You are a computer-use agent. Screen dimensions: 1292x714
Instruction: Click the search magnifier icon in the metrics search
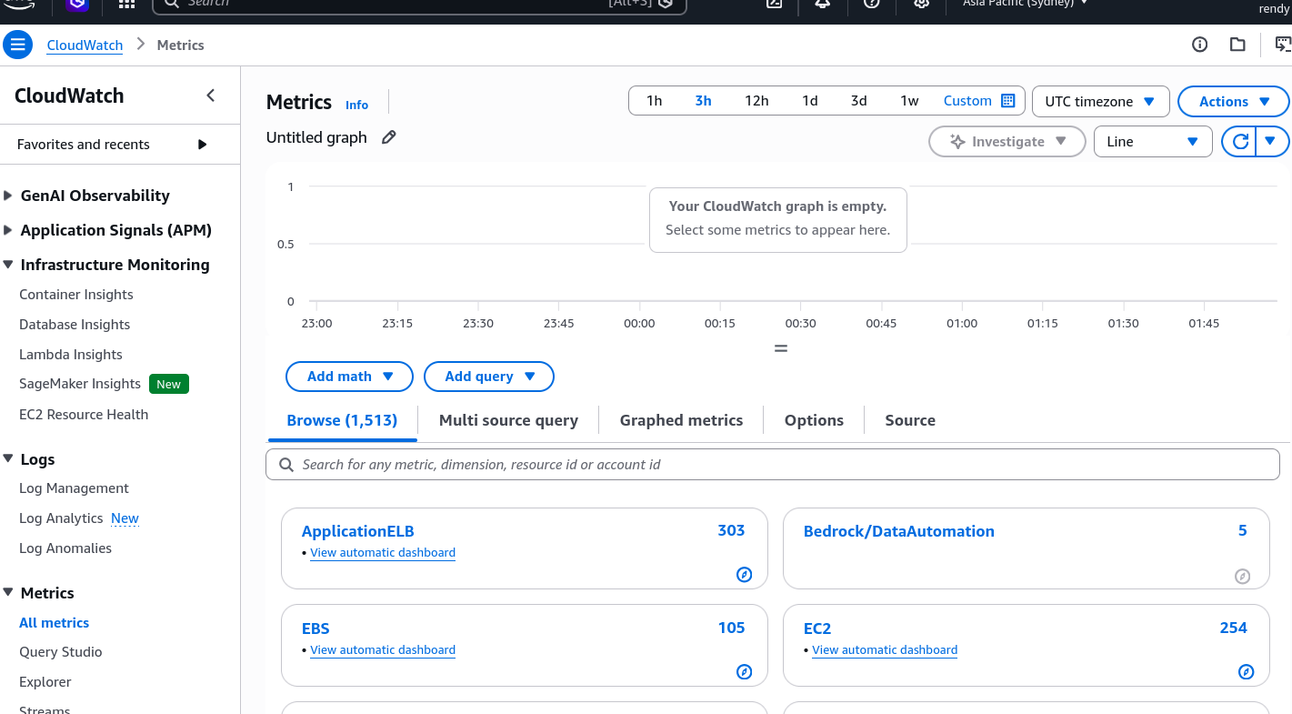pos(286,465)
